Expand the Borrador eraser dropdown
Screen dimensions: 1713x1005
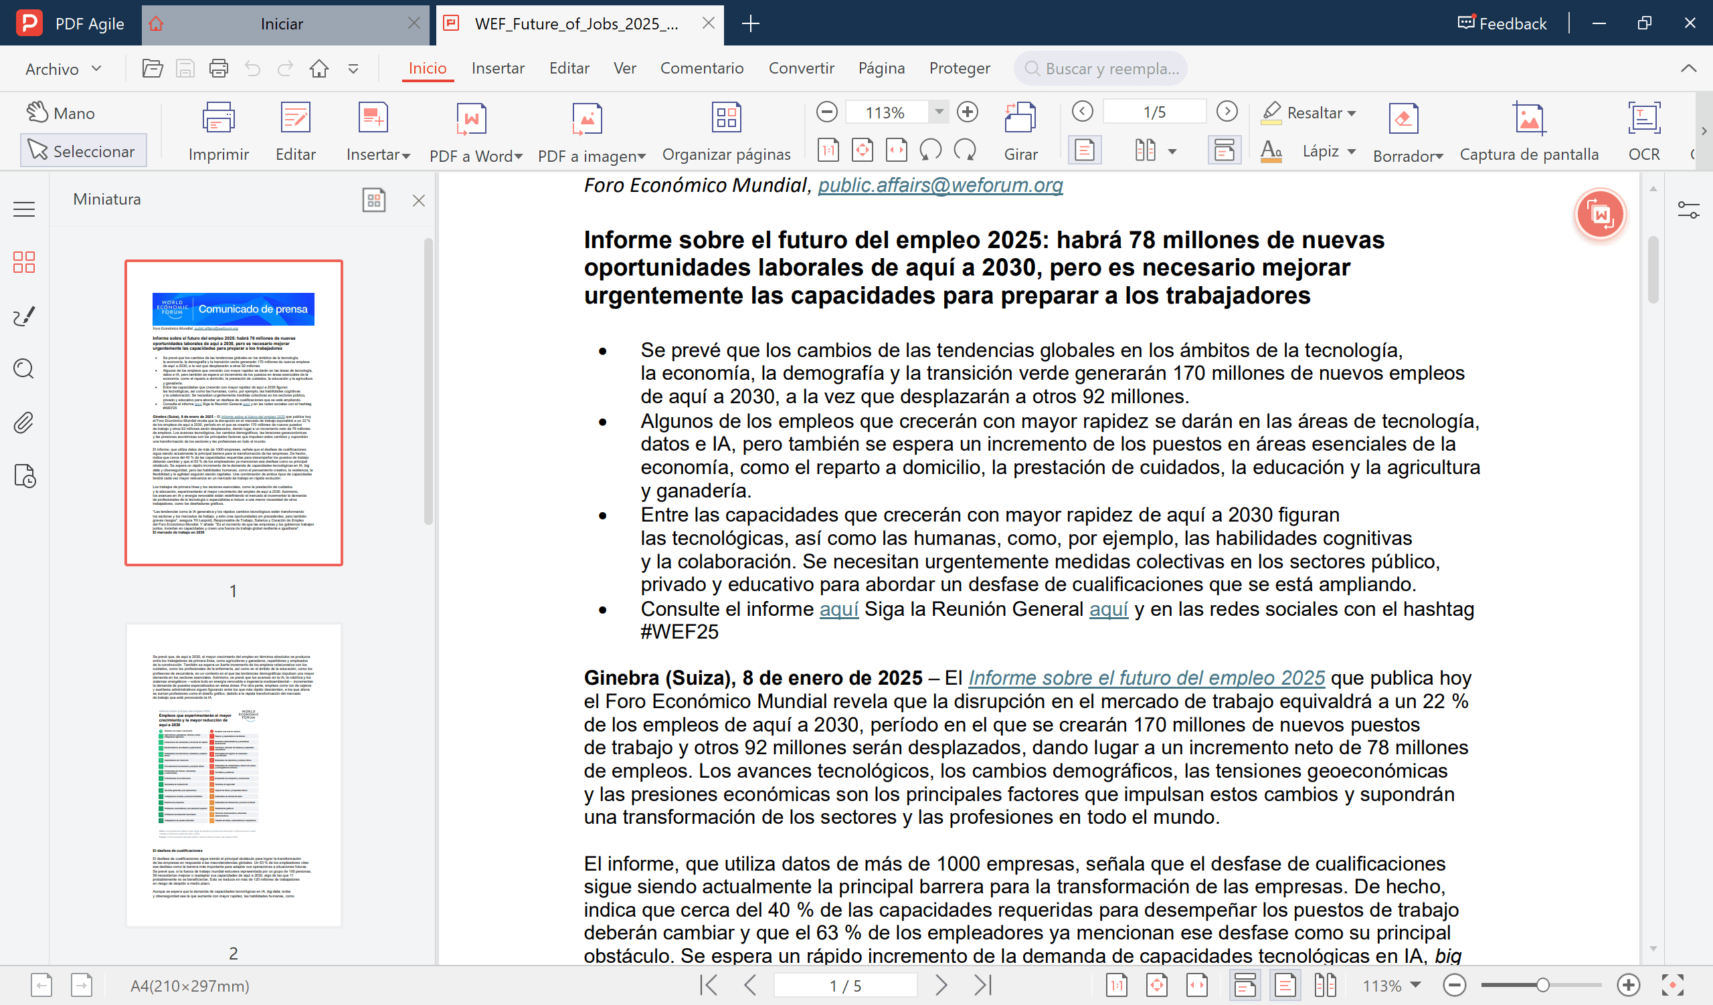[x=1439, y=156]
